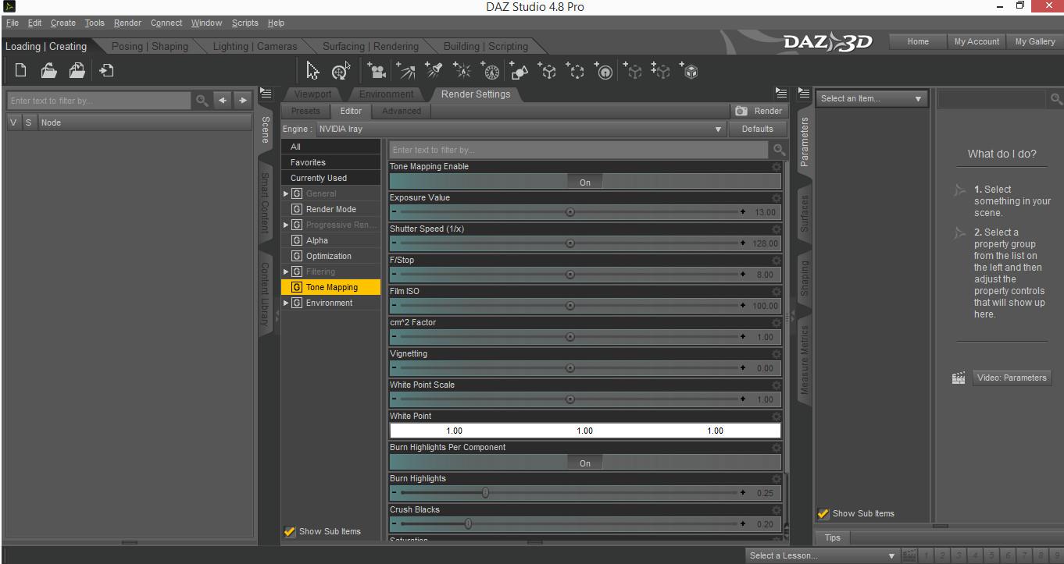Open My Gallery
Image resolution: width=1064 pixels, height=564 pixels.
point(1035,41)
